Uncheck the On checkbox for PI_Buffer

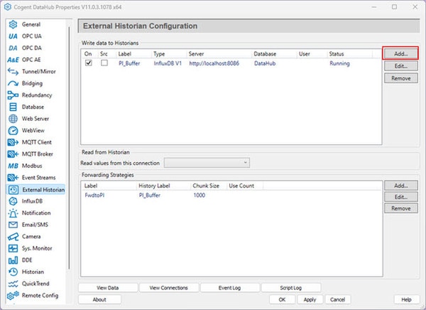point(89,63)
